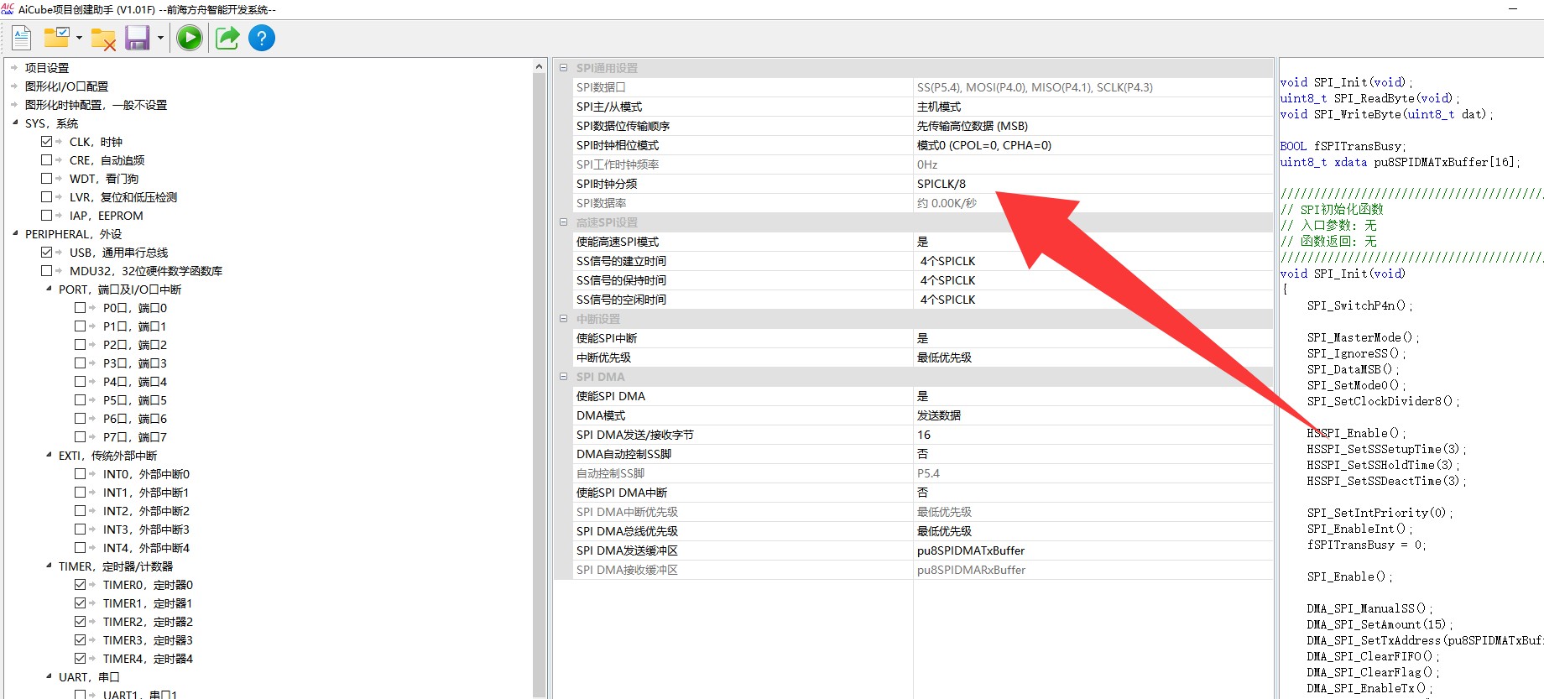Uncheck the TIMER0 定时器0 checkbox
This screenshot has height=699, width=1544.
point(81,585)
